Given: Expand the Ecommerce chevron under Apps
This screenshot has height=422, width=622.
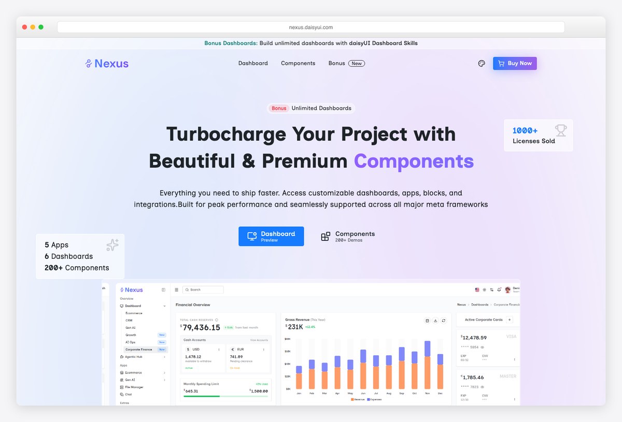Looking at the screenshot, I should (x=165, y=373).
